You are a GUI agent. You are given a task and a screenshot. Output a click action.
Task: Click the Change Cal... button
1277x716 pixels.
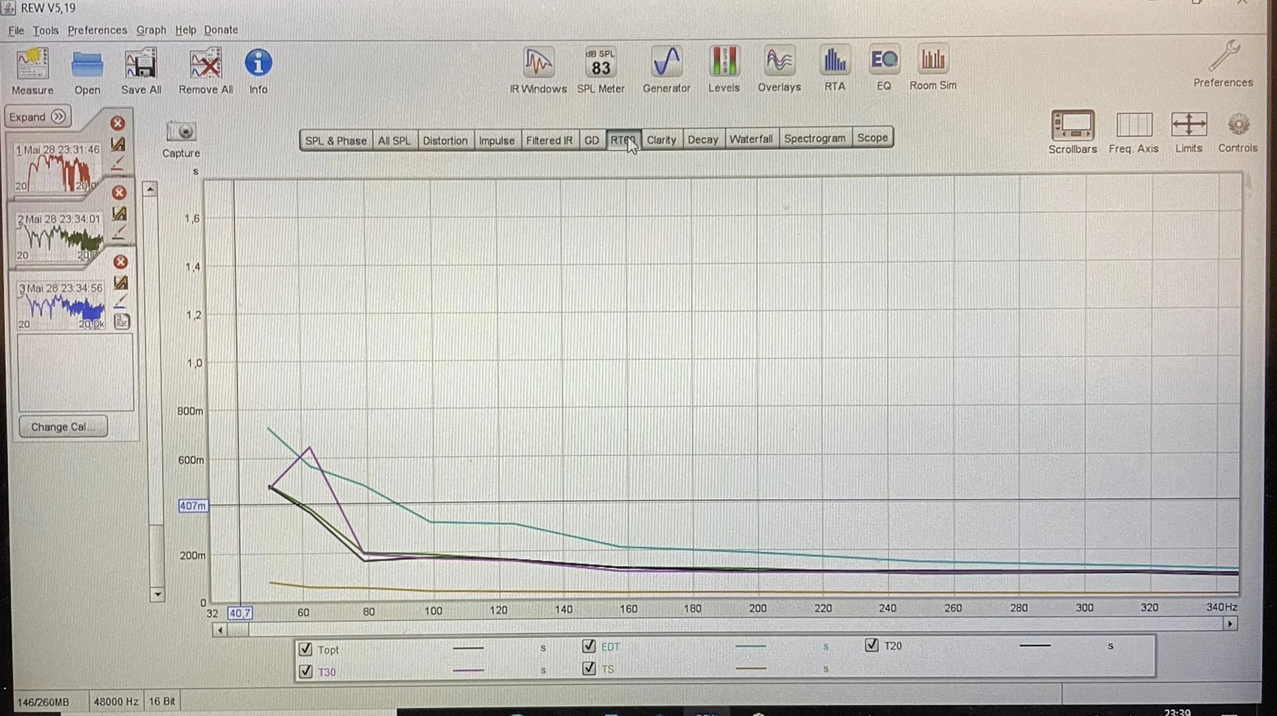coord(63,427)
